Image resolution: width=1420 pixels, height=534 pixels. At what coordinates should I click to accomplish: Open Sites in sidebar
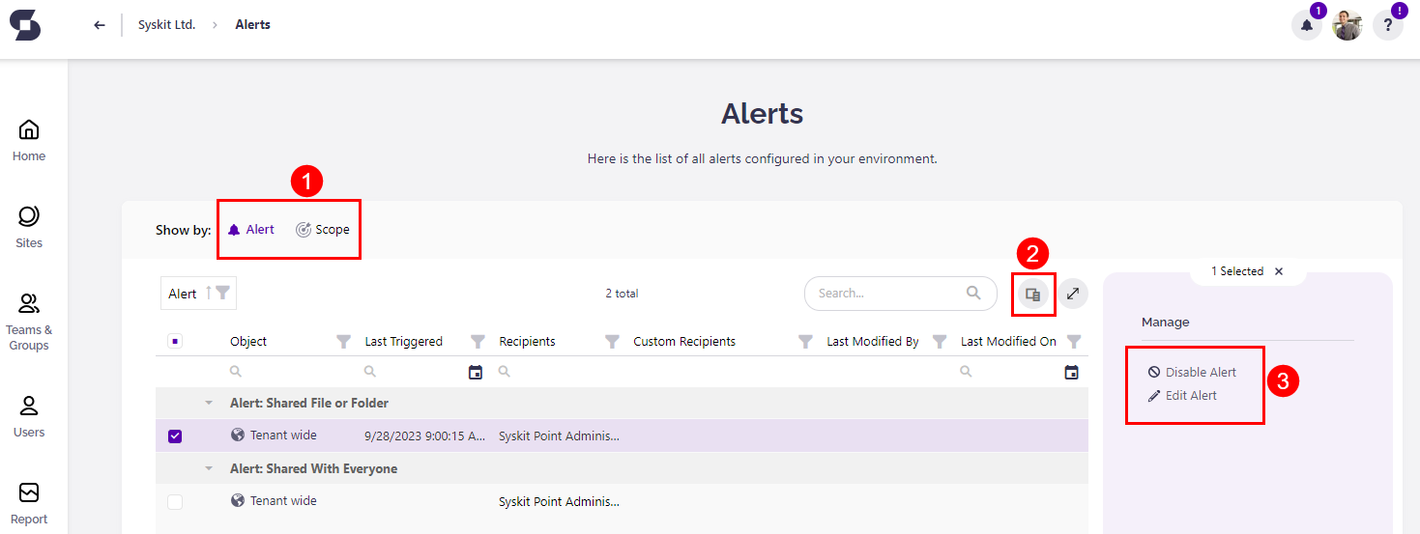pyautogui.click(x=29, y=228)
